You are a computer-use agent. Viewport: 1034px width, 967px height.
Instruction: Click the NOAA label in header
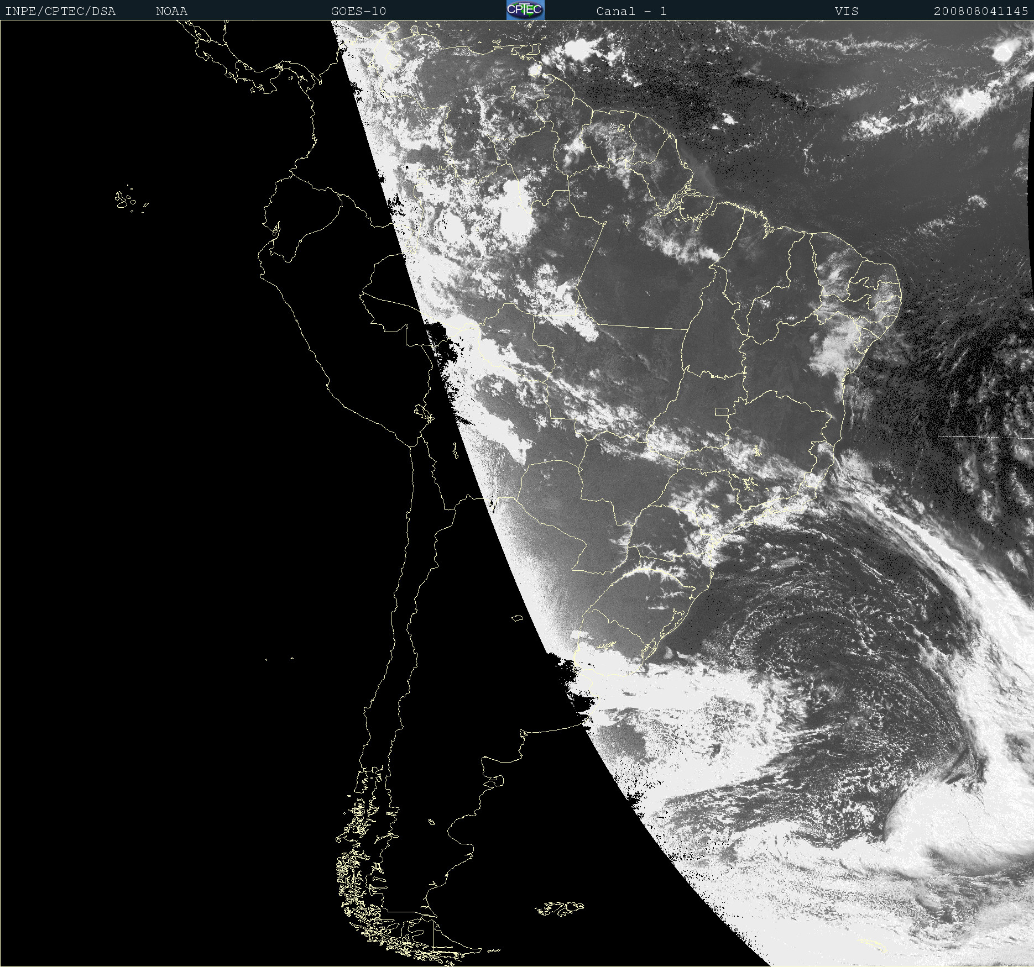172,11
